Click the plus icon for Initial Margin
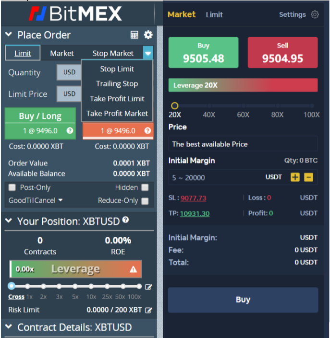Image resolution: width=330 pixels, height=338 pixels. pyautogui.click(x=295, y=177)
